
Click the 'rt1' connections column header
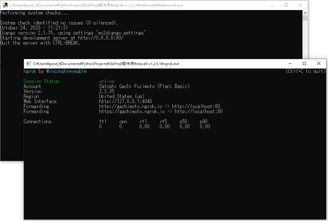143,121
